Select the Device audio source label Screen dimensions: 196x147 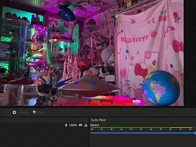pyautogui.click(x=95, y=125)
